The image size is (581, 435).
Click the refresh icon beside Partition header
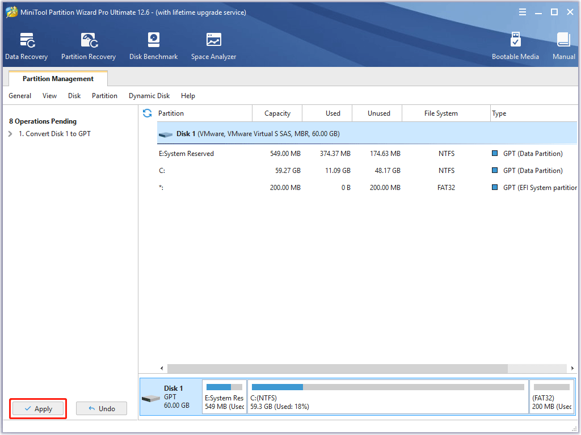tap(148, 113)
